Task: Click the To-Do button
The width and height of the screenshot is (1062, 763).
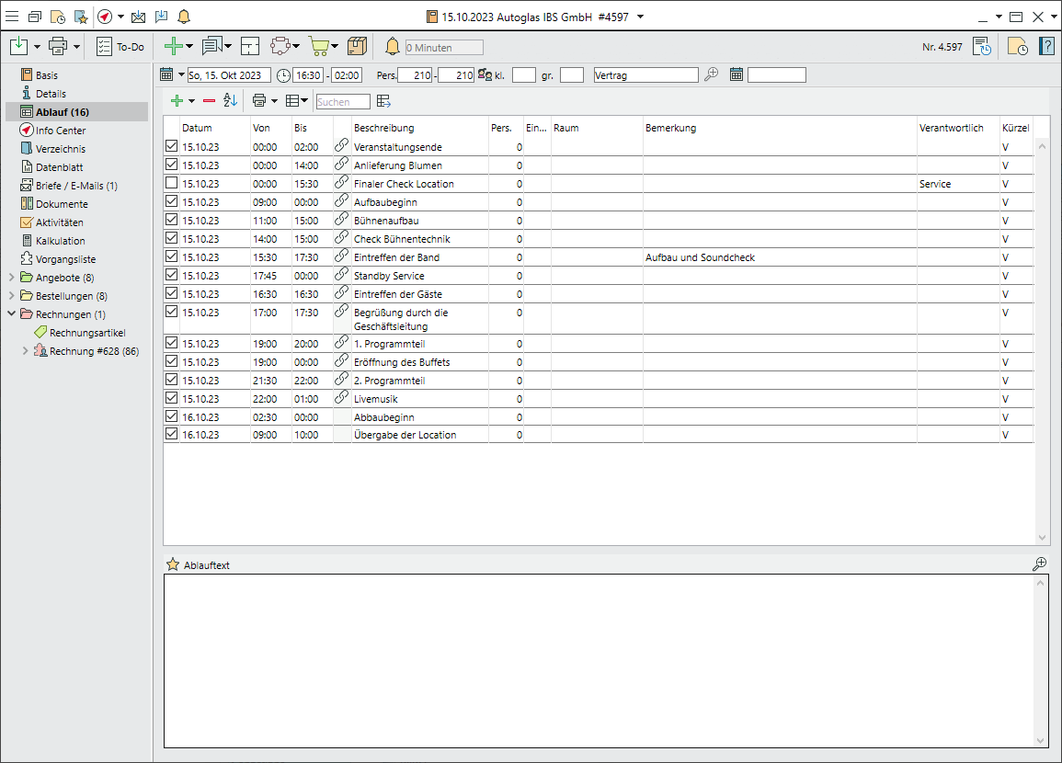Action: pos(120,47)
